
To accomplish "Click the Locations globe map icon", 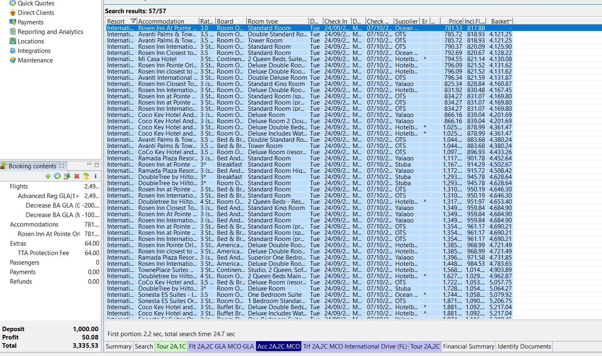I will (x=13, y=41).
